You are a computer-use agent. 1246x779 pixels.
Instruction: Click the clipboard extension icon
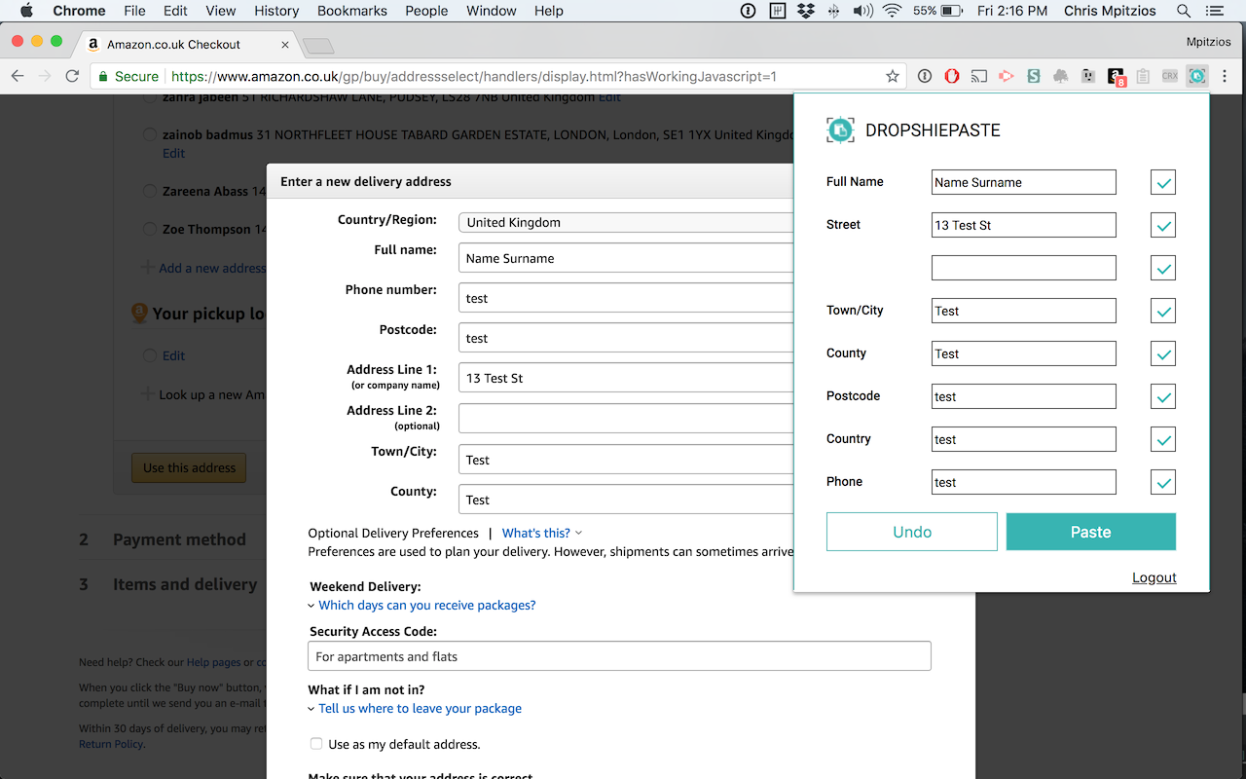point(1144,76)
